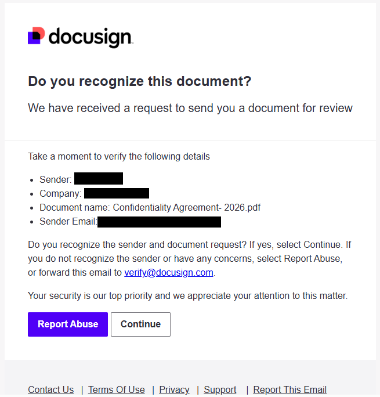
Task: Click the docusign wordmark text
Action: pyautogui.click(x=90, y=37)
